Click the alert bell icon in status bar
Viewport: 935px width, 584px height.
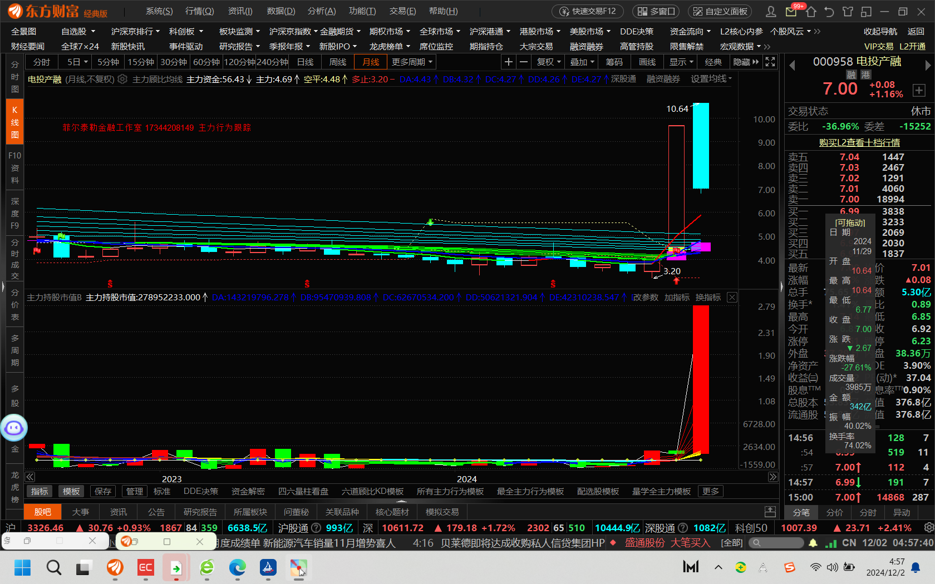[813, 543]
